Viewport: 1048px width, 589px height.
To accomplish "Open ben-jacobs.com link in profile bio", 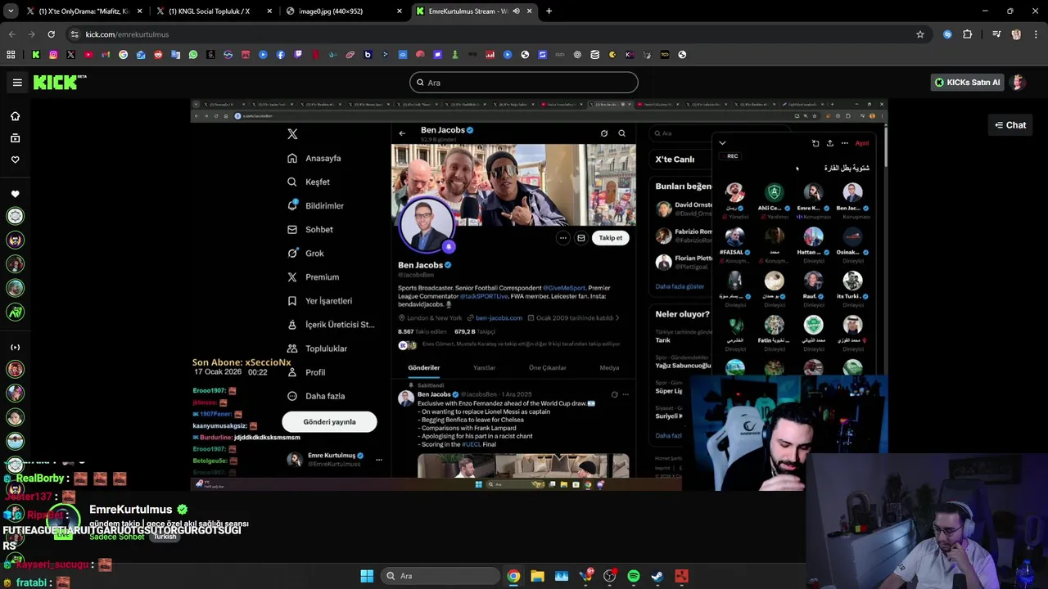I will click(x=499, y=318).
